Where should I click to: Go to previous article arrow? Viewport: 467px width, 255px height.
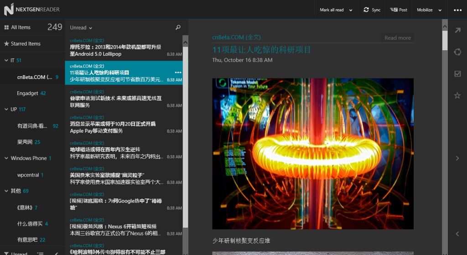tap(457, 234)
